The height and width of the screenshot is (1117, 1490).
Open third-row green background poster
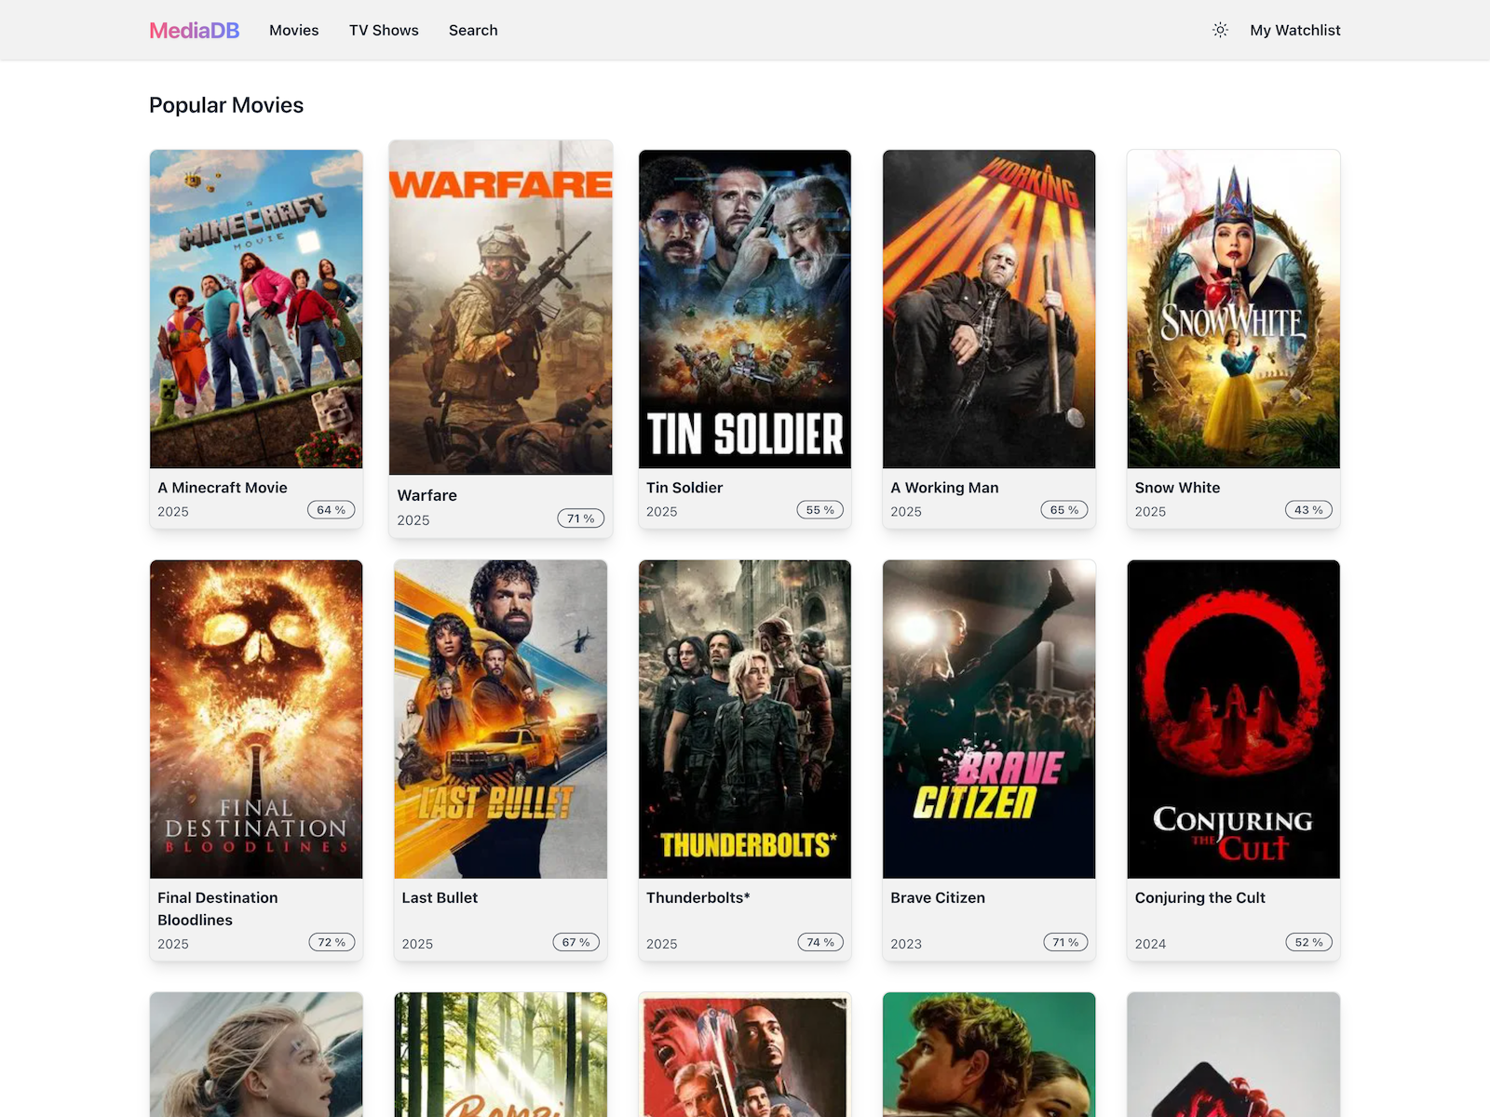pyautogui.click(x=989, y=1055)
